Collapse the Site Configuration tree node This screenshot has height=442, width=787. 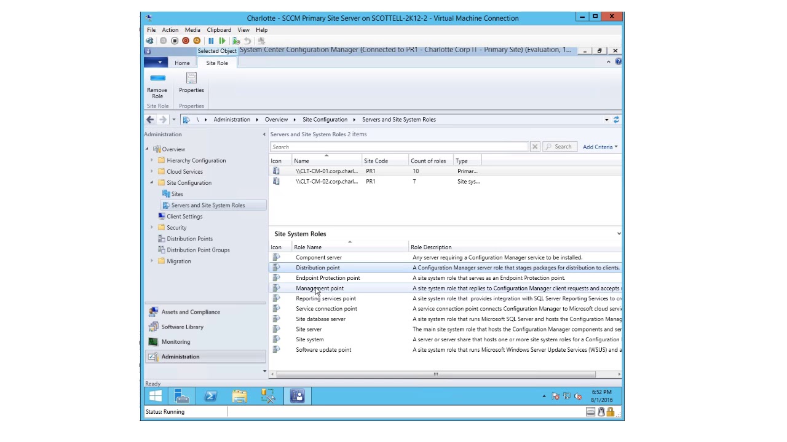click(152, 183)
